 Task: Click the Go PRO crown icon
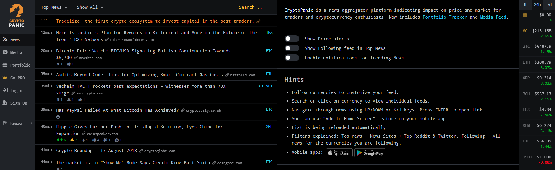(5, 78)
